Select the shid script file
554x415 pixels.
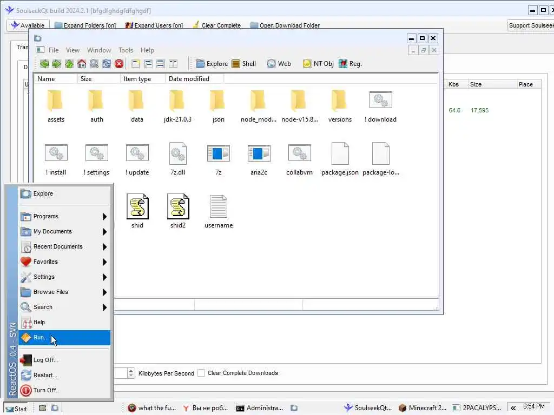click(137, 211)
